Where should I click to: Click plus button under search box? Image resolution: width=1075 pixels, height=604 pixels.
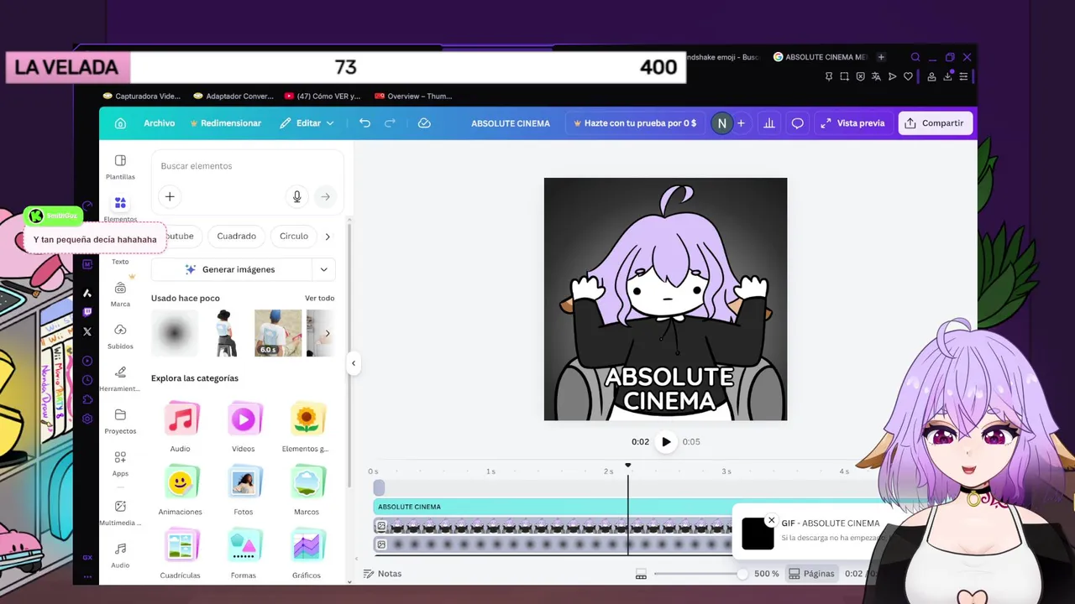pyautogui.click(x=170, y=196)
